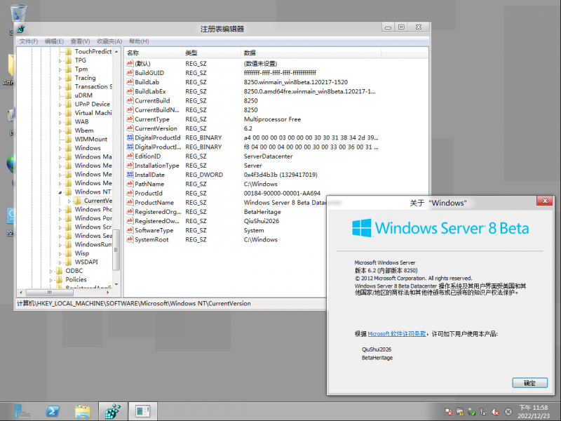
Task: Select the DigitalProductId binary icon
Action: point(130,138)
